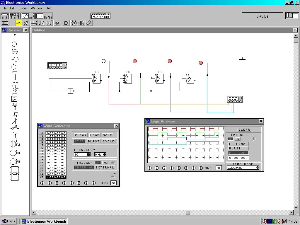Open the combinational/buffer parts bin
Screen dimensions: 300x225
[74, 23]
